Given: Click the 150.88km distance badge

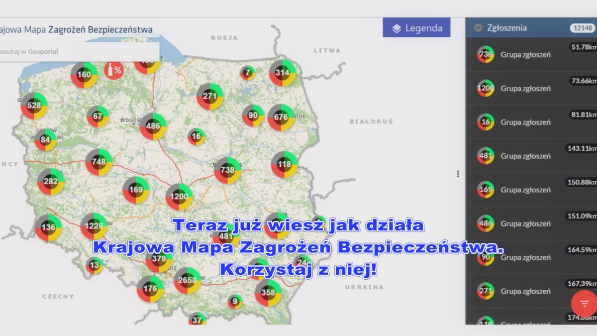Looking at the screenshot, I should [582, 182].
